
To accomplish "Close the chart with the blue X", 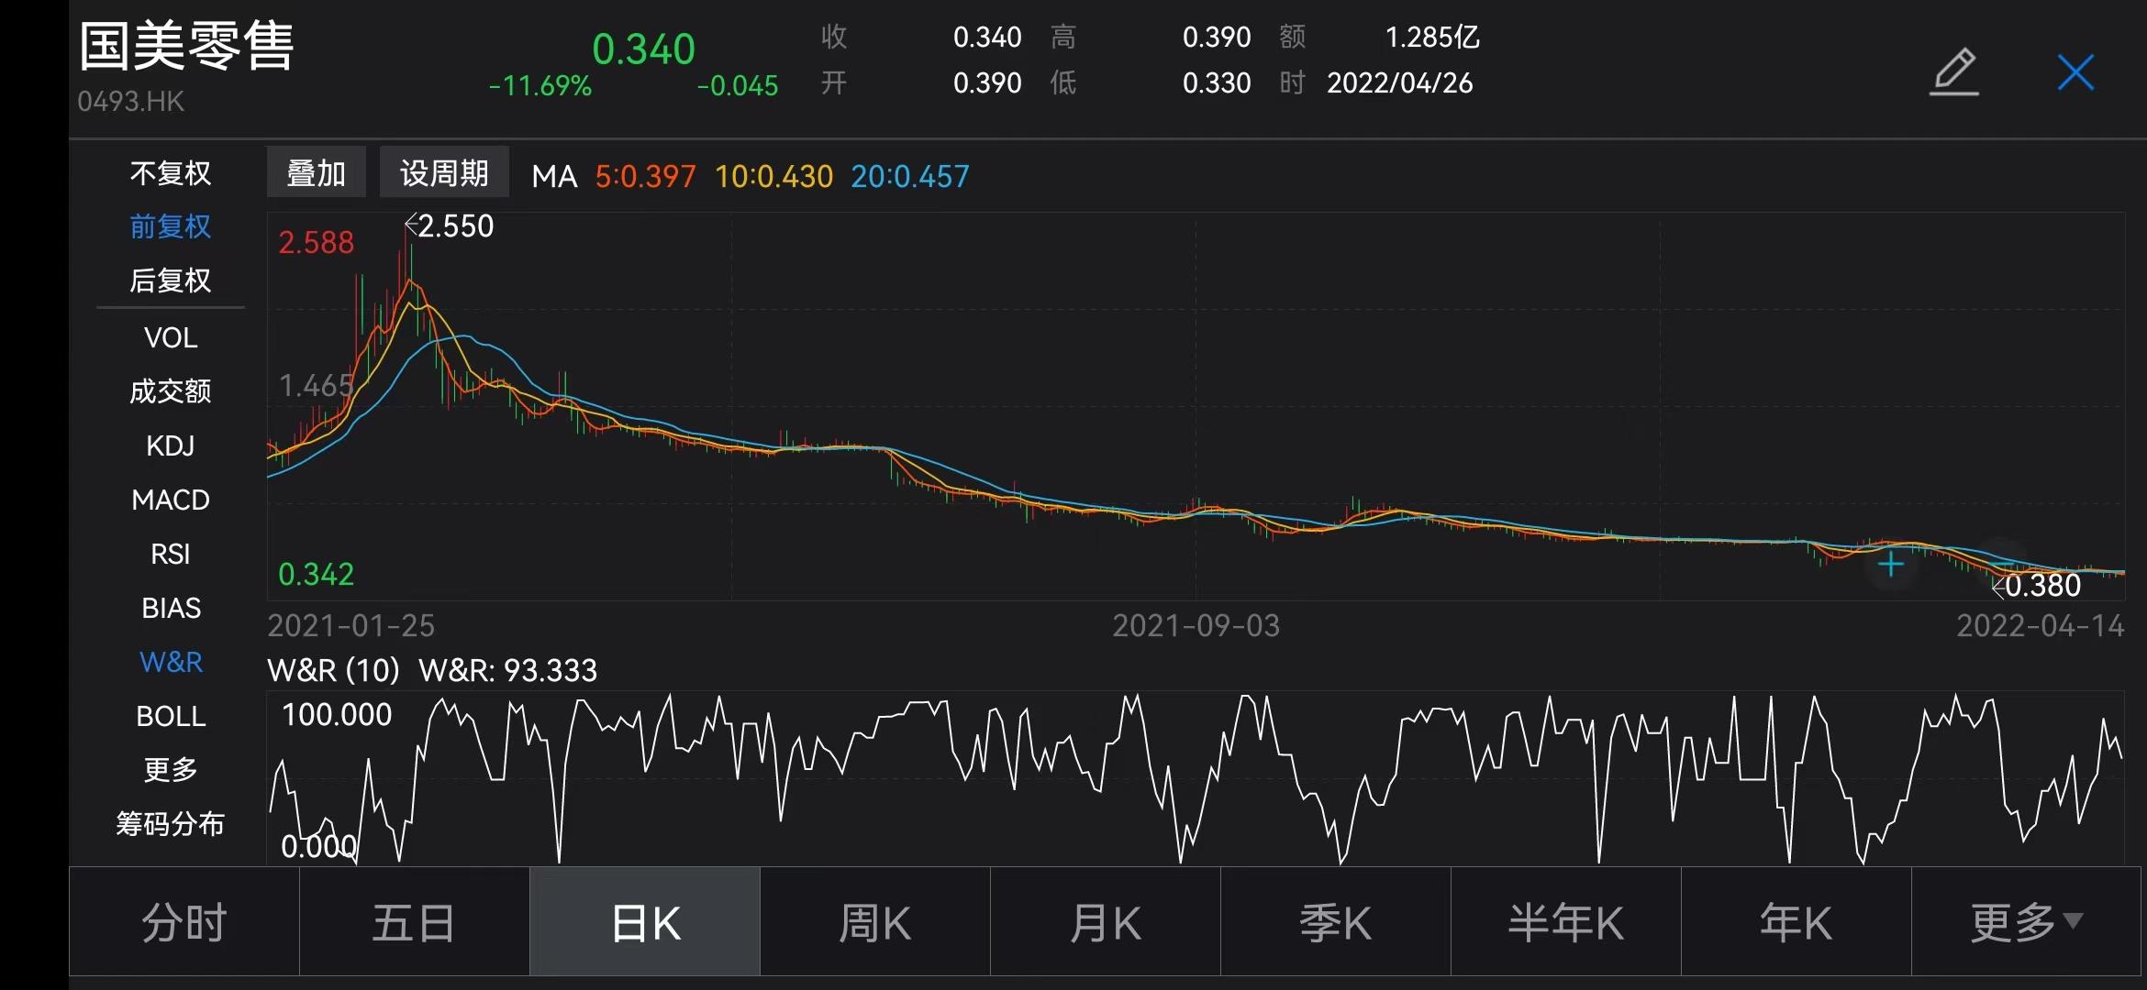I will 2075,71.
